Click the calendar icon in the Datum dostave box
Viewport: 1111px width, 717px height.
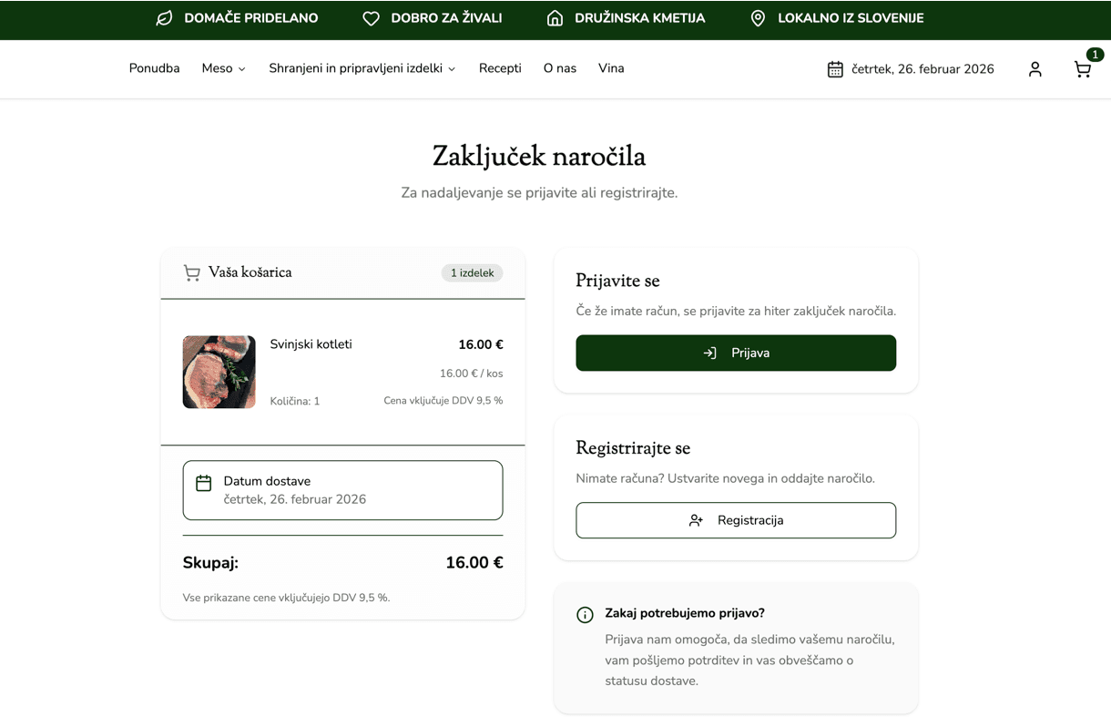[202, 481]
